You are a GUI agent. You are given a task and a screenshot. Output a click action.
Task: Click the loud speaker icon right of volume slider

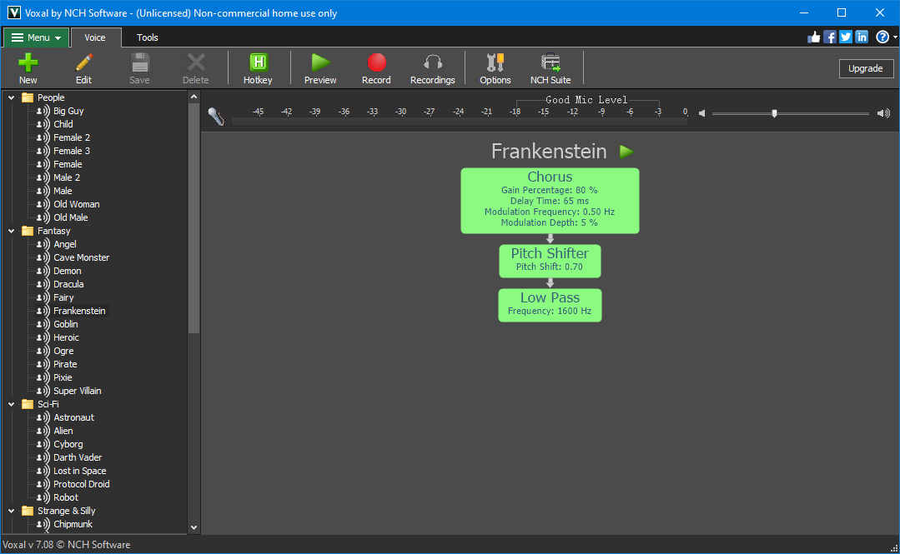[x=883, y=113]
